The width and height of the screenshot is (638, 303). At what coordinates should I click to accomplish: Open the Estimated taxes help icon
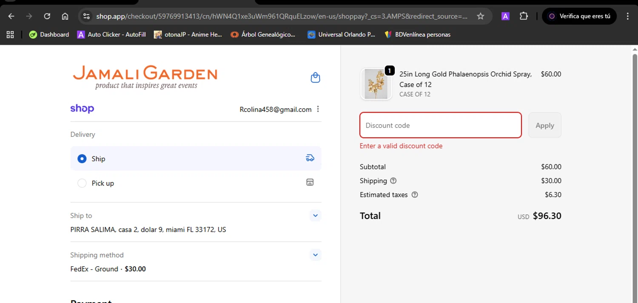[x=415, y=195]
